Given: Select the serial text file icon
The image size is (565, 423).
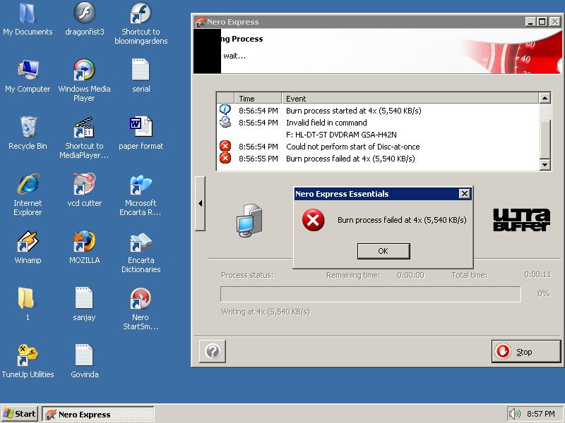Looking at the screenshot, I should click(141, 76).
